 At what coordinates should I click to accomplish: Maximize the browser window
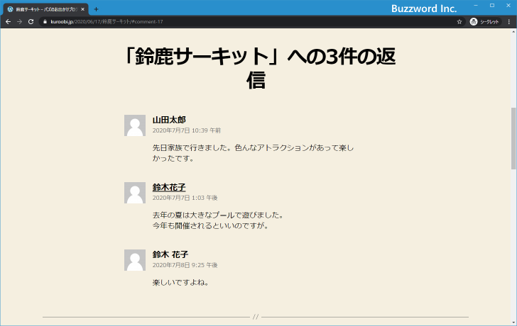click(492, 5)
